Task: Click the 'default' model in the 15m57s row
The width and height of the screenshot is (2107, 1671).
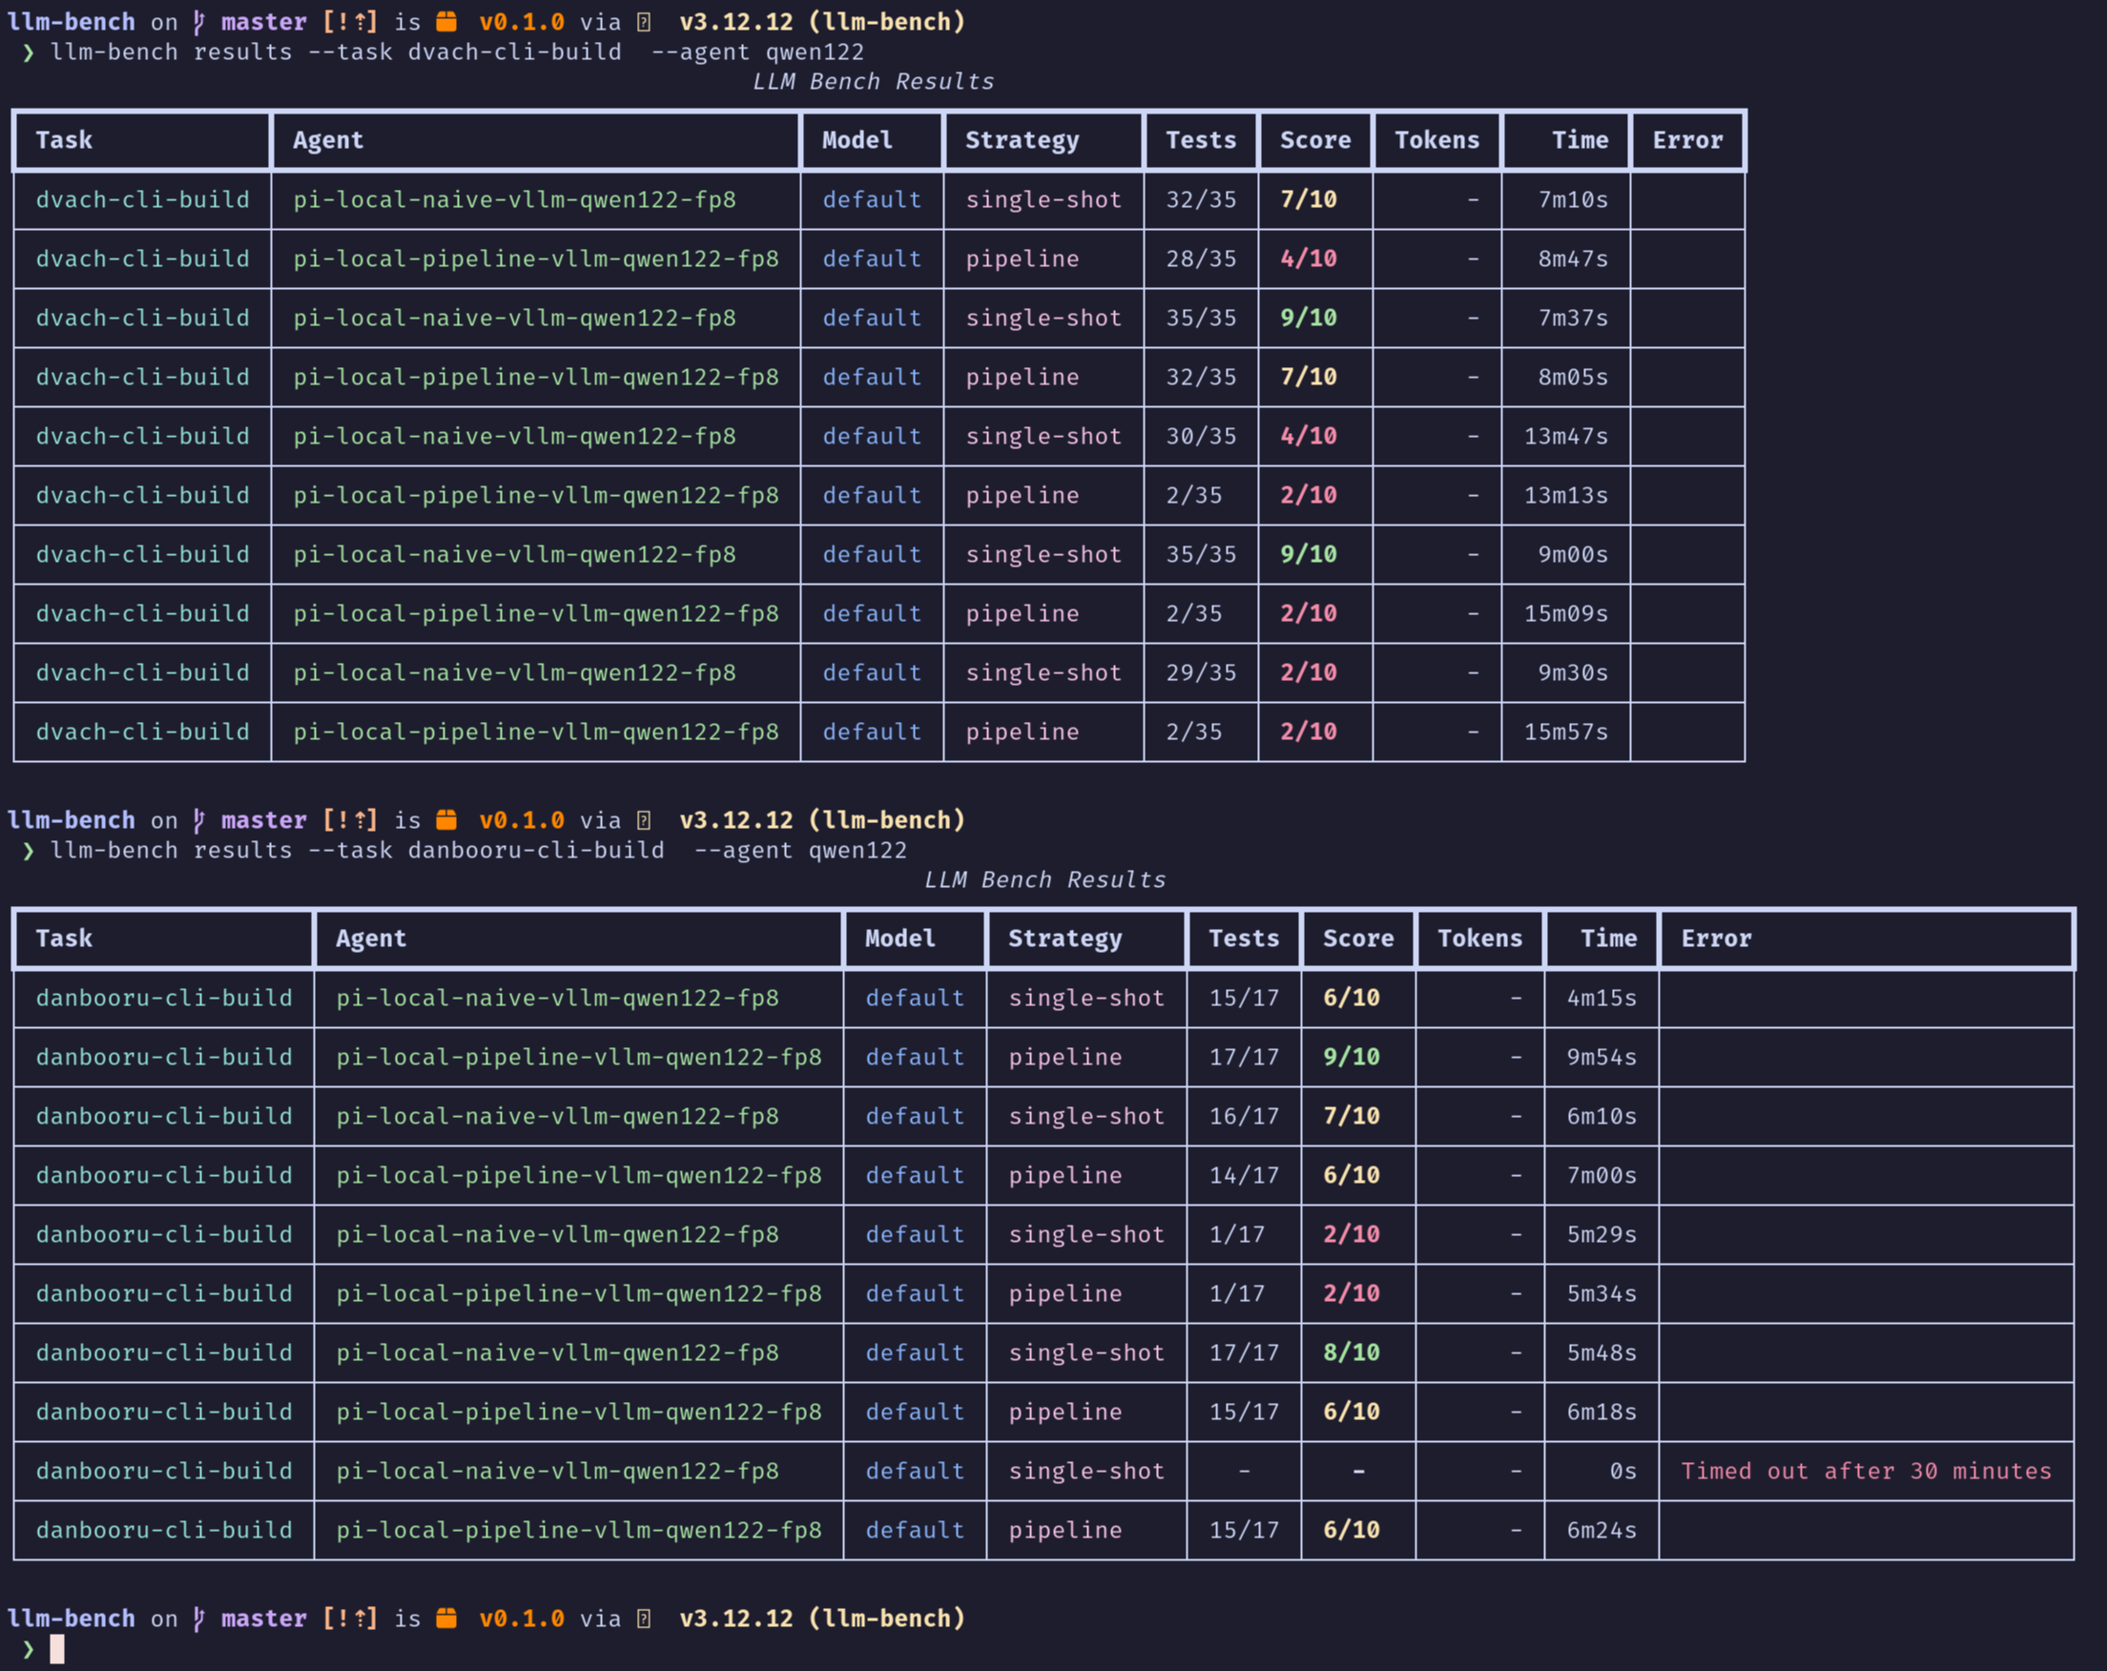Action: pyautogui.click(x=873, y=732)
